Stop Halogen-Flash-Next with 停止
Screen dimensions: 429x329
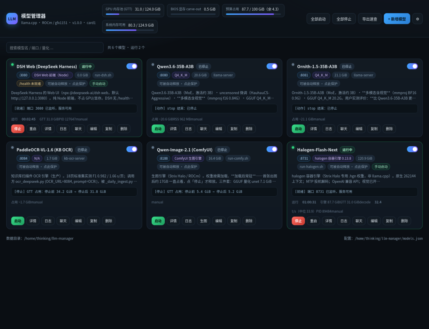pyautogui.click(x=298, y=221)
